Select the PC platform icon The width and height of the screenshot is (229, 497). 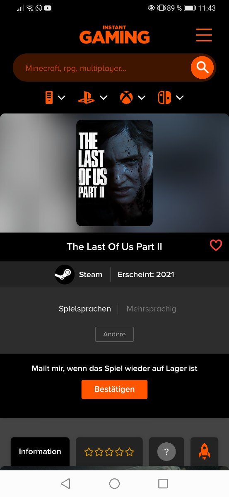click(x=49, y=98)
